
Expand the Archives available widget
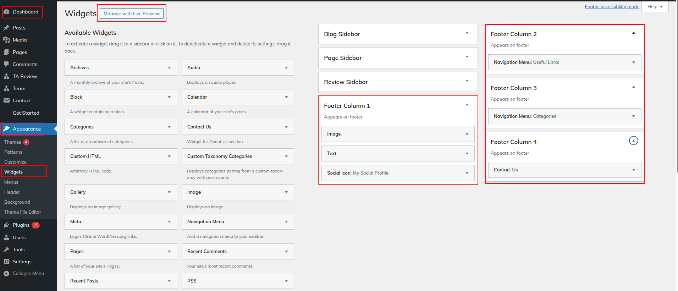point(169,68)
